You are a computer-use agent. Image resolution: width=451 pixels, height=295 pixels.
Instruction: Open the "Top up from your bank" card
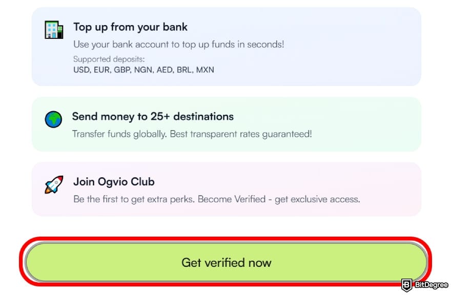point(225,45)
